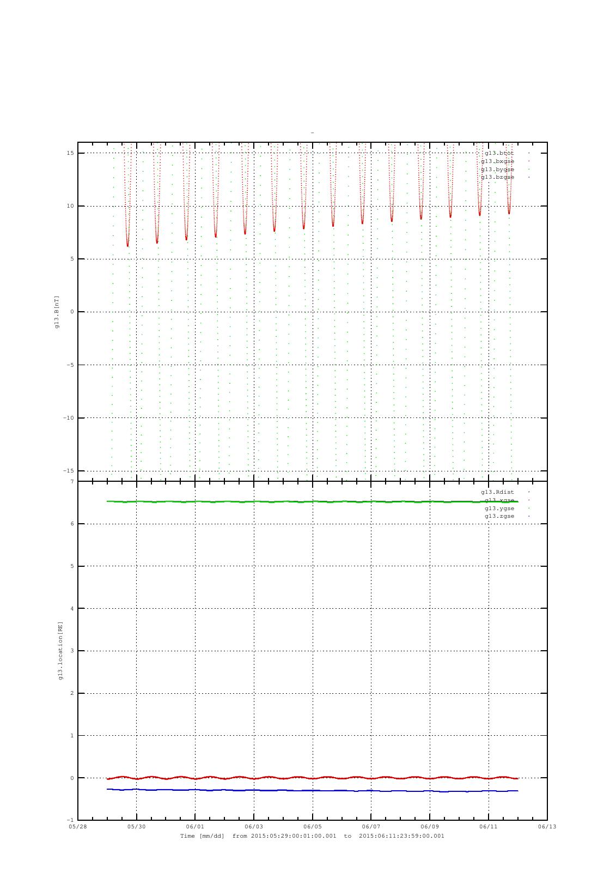The image size is (616, 872).
Task: Click the 2 tick on the location axis
Action: (72, 693)
